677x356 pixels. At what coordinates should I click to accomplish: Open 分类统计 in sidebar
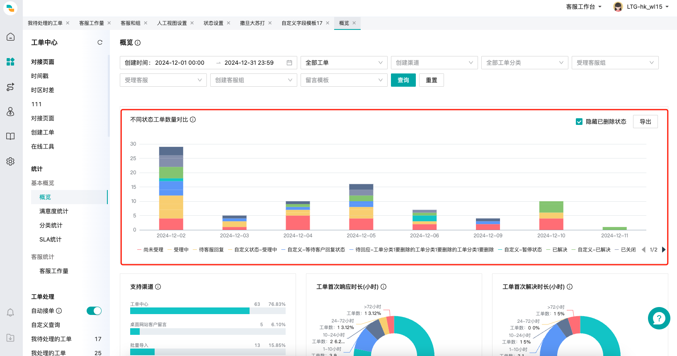[x=51, y=225]
